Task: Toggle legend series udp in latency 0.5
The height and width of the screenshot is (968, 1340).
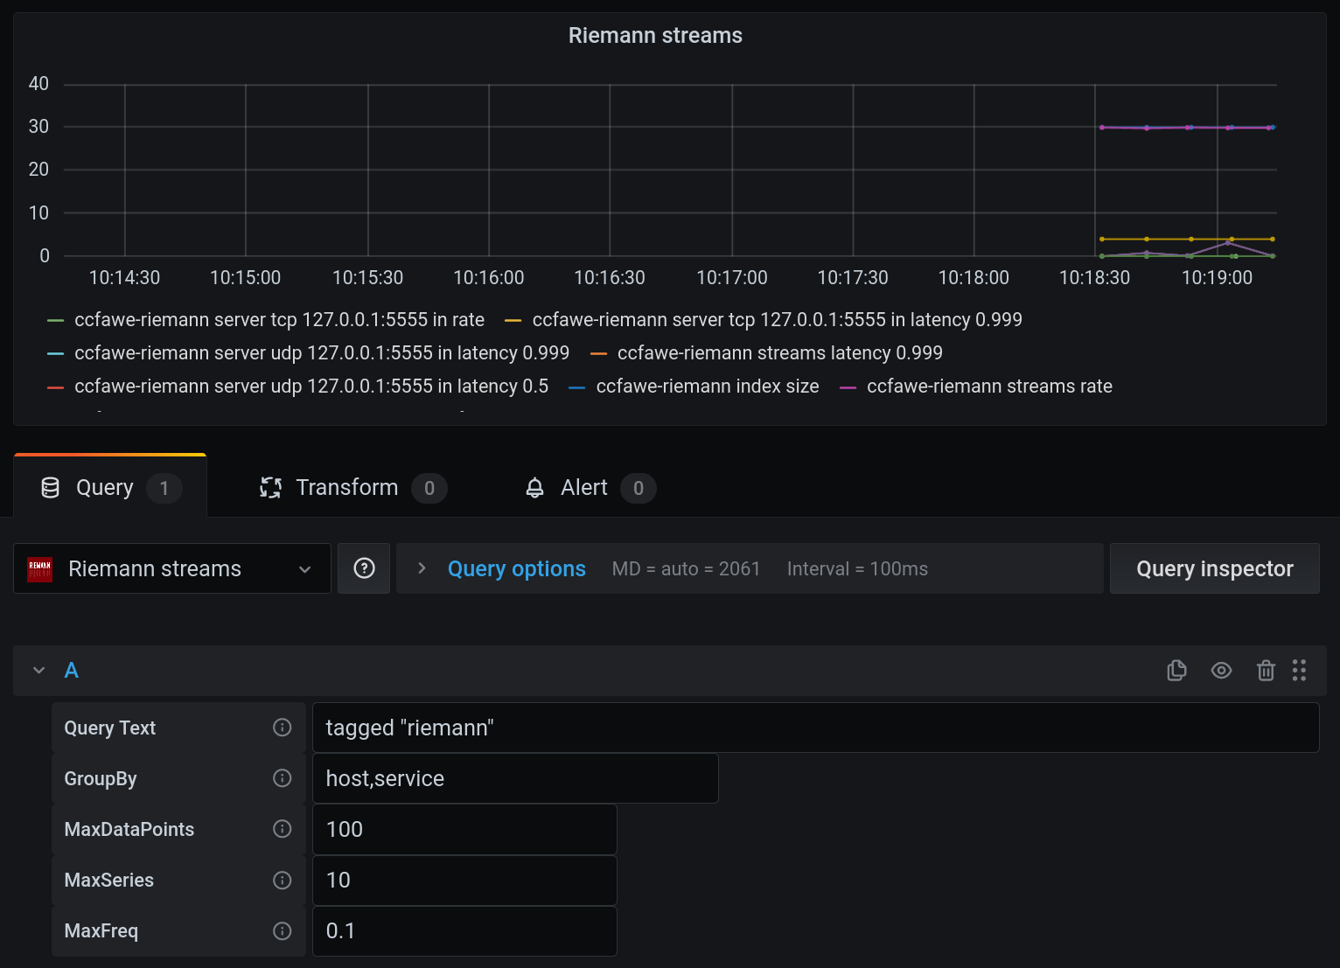Action: coord(311,387)
